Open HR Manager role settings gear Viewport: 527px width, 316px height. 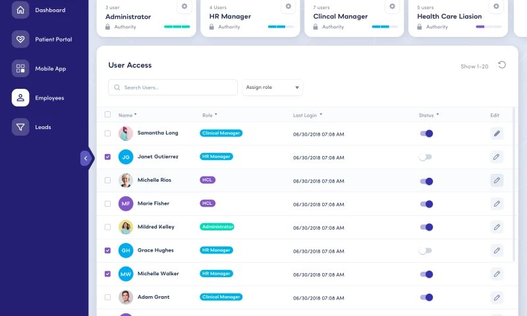click(288, 7)
